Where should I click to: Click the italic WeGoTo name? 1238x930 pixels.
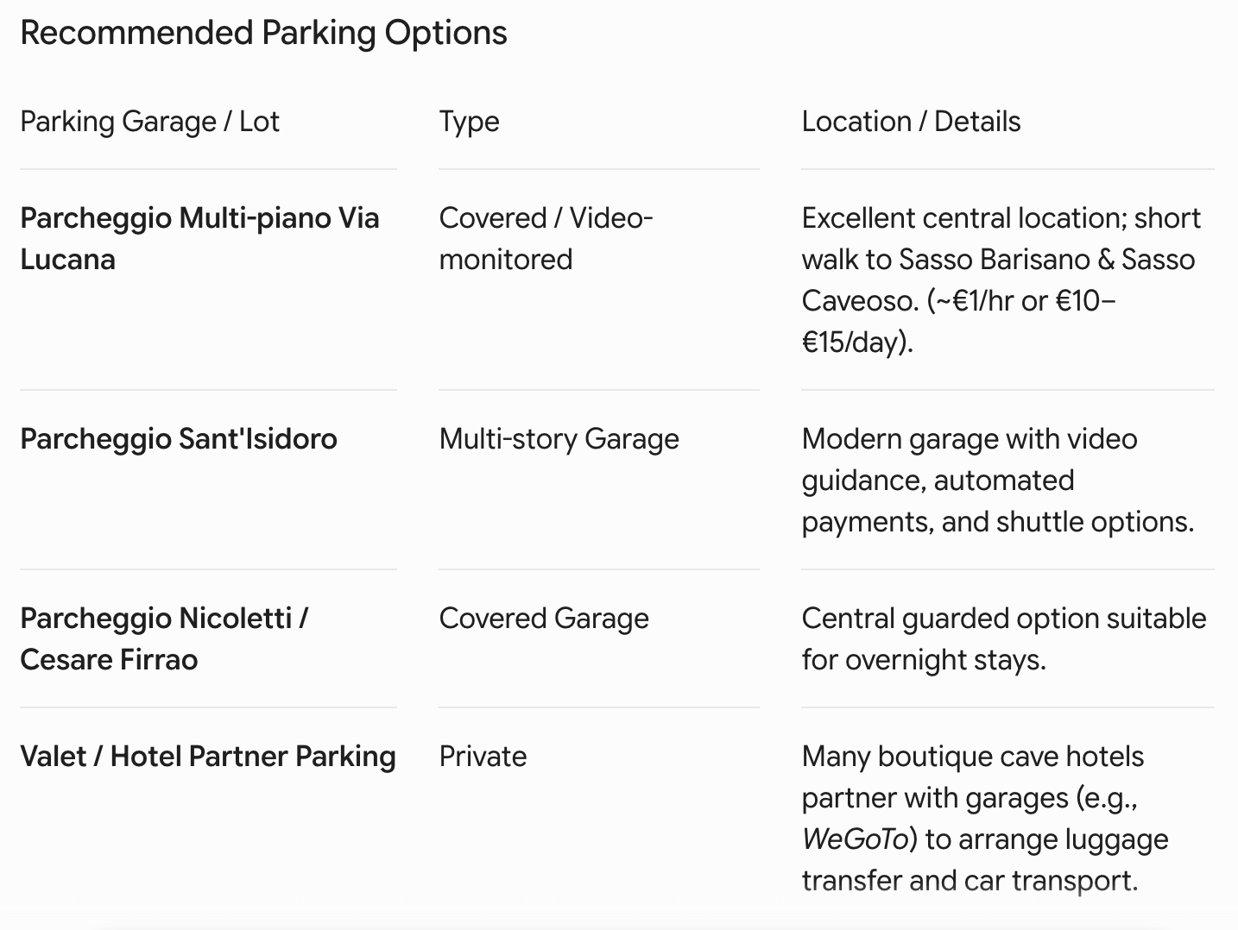pyautogui.click(x=856, y=839)
